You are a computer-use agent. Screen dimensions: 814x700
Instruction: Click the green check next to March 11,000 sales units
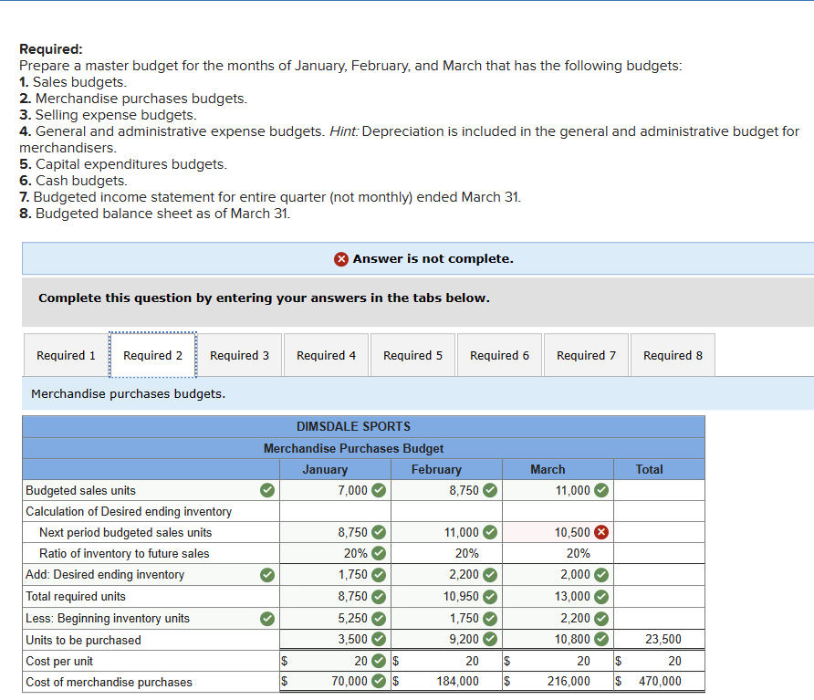click(601, 490)
